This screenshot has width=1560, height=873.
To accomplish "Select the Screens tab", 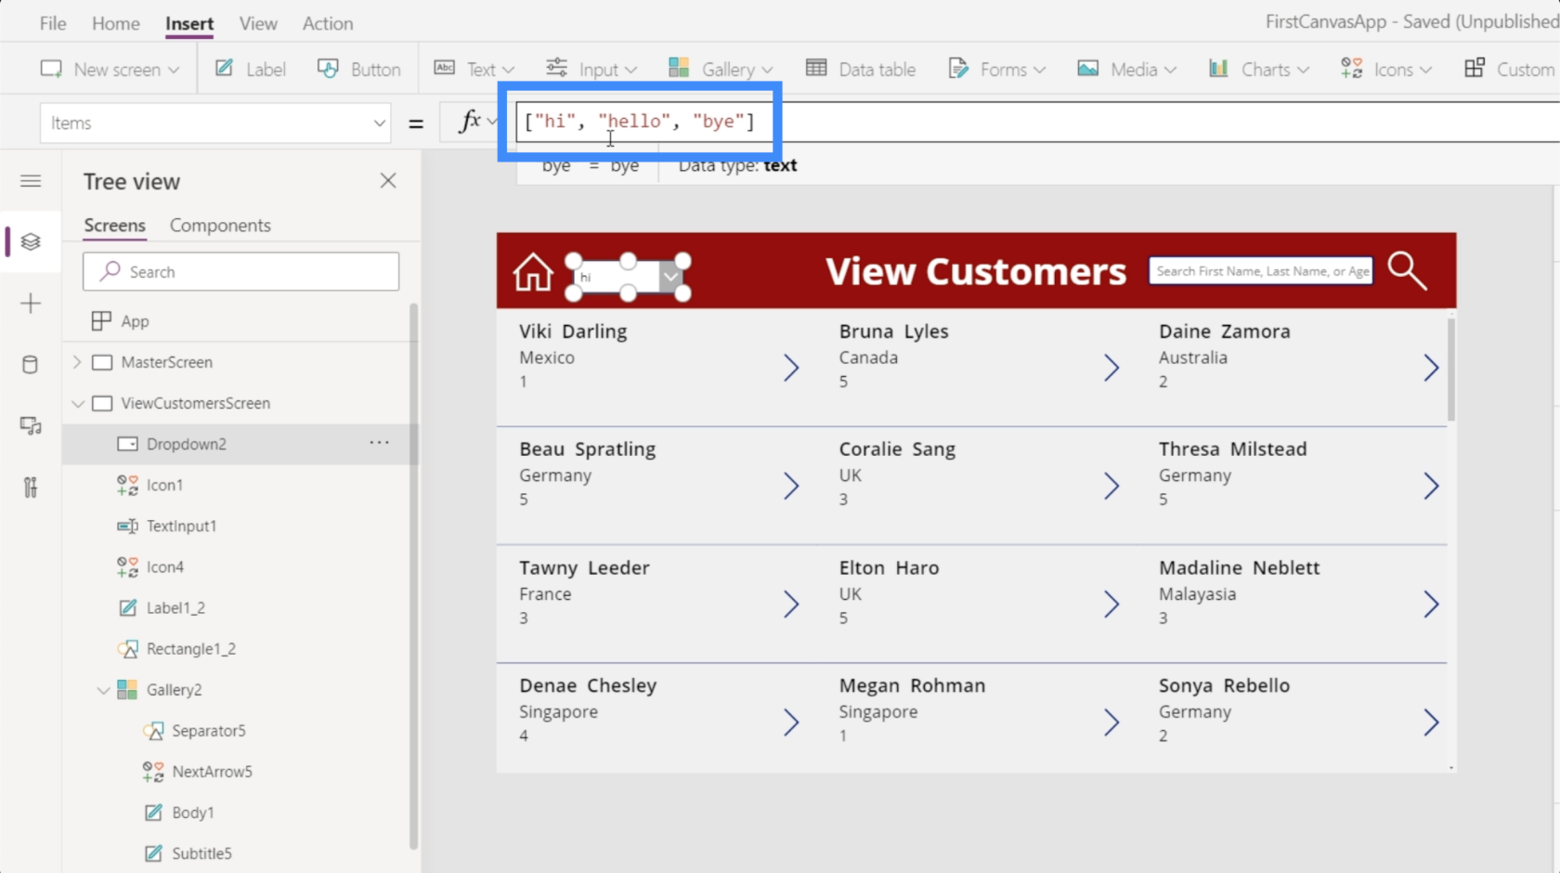I will click(x=114, y=225).
